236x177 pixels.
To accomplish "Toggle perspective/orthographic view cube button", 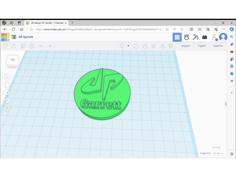I will (x=7, y=108).
